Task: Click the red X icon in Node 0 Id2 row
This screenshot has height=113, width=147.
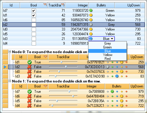Action: pos(30,67)
